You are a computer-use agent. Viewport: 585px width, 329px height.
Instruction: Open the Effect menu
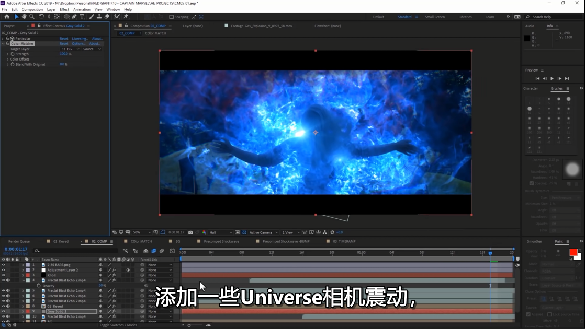[64, 10]
